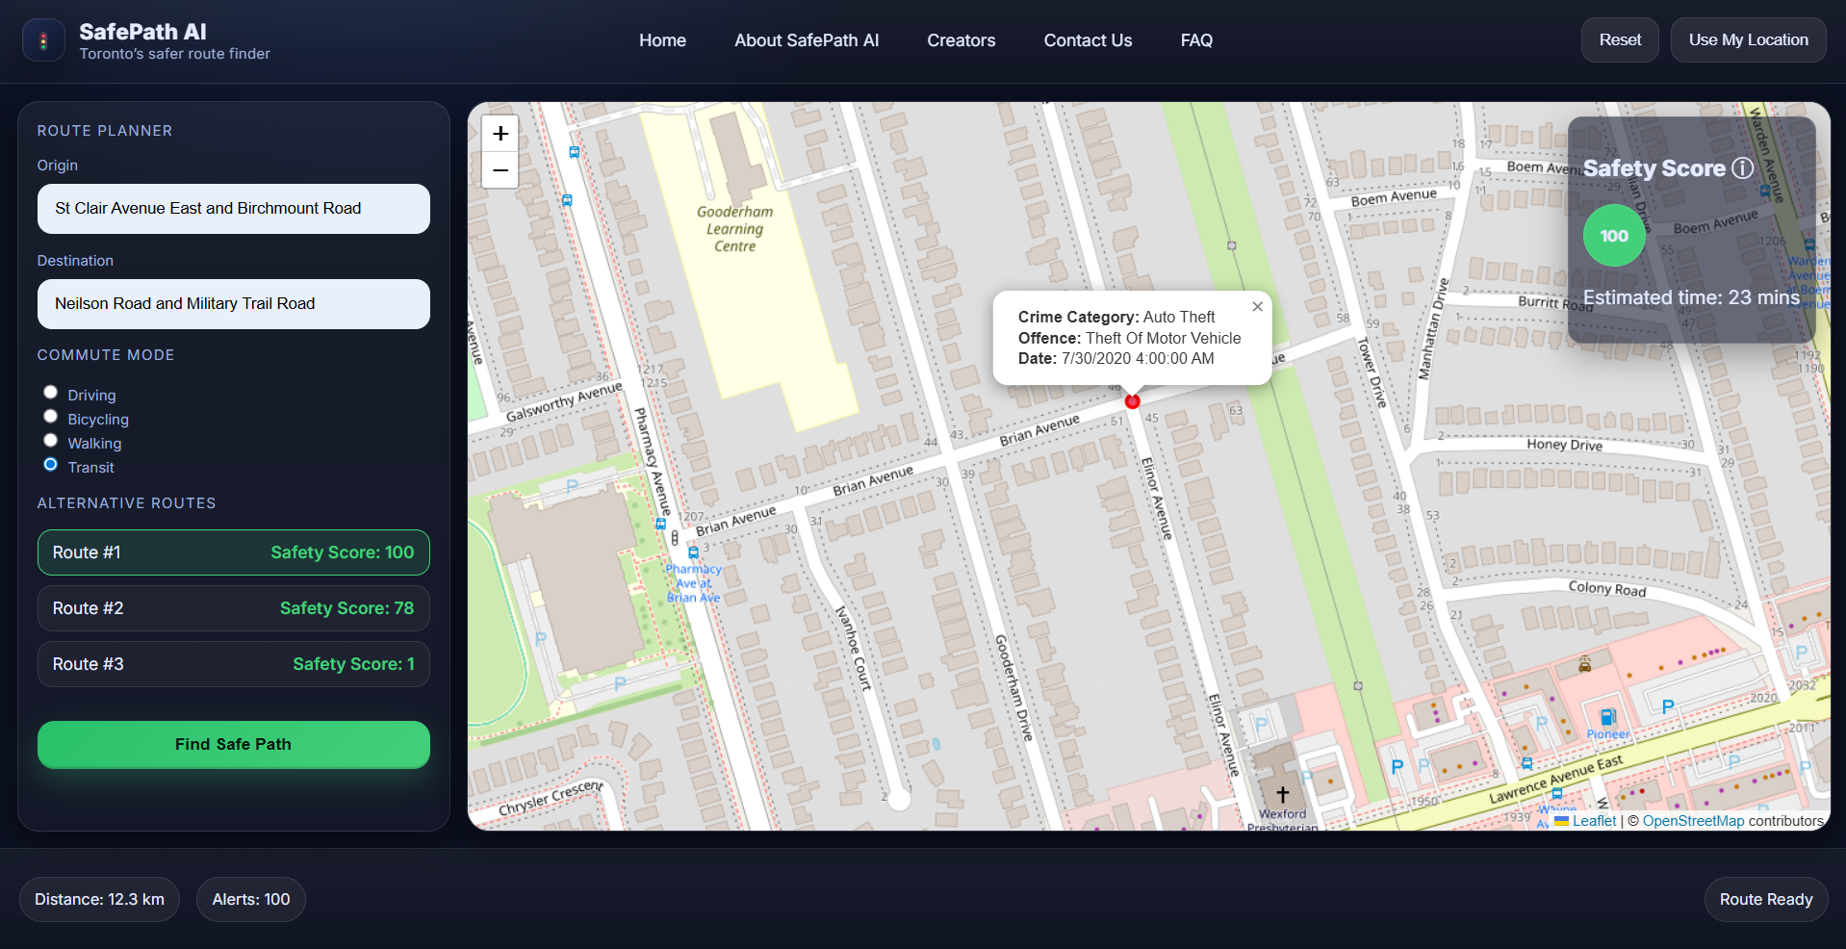Click the Wexford Presbyterian church cross icon

(1282, 795)
